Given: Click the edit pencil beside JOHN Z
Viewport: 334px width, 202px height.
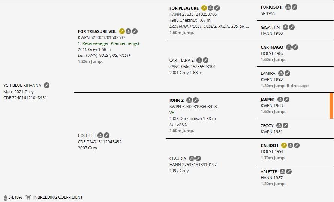Looking at the screenshot, I should click(x=196, y=100).
